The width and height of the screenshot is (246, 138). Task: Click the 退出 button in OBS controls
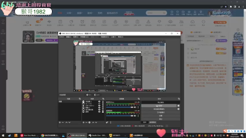161,119
